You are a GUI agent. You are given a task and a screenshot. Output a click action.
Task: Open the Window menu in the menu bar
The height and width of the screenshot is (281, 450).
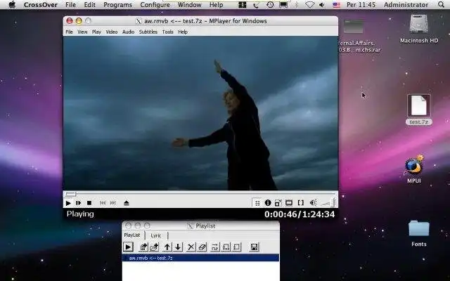tap(189, 5)
